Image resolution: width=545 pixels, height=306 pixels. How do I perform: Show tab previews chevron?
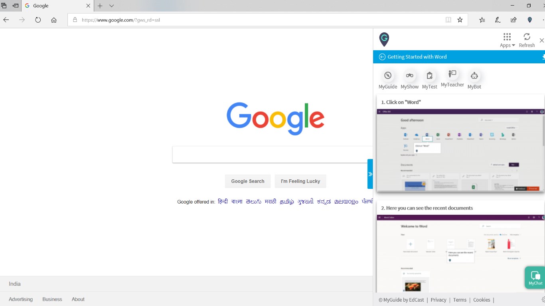(x=112, y=6)
